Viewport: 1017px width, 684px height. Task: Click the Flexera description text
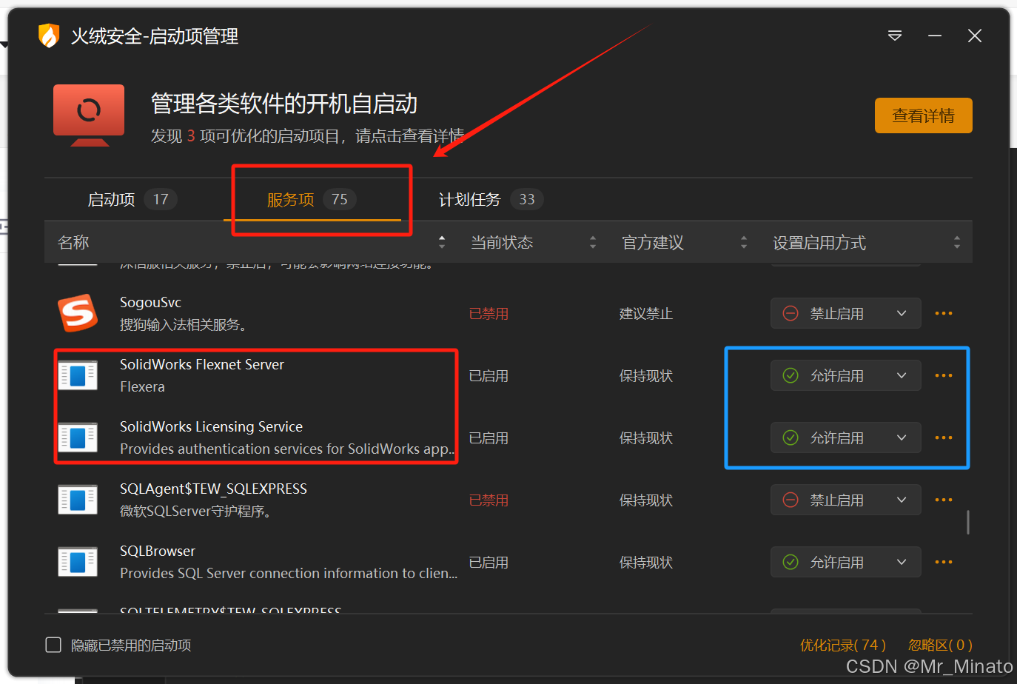pos(142,386)
